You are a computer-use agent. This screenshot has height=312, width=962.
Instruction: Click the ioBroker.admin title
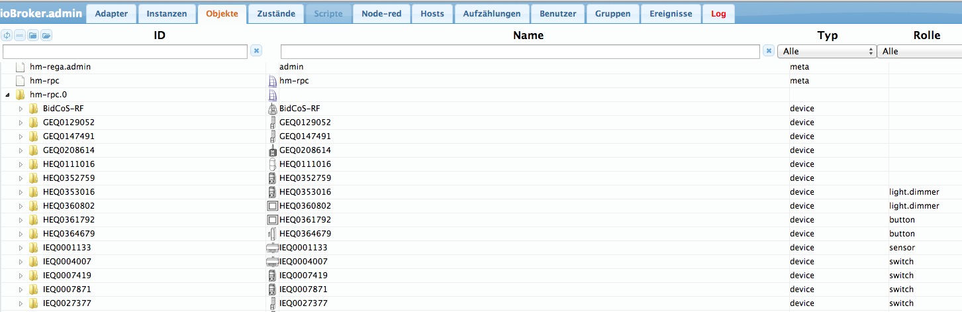click(41, 13)
